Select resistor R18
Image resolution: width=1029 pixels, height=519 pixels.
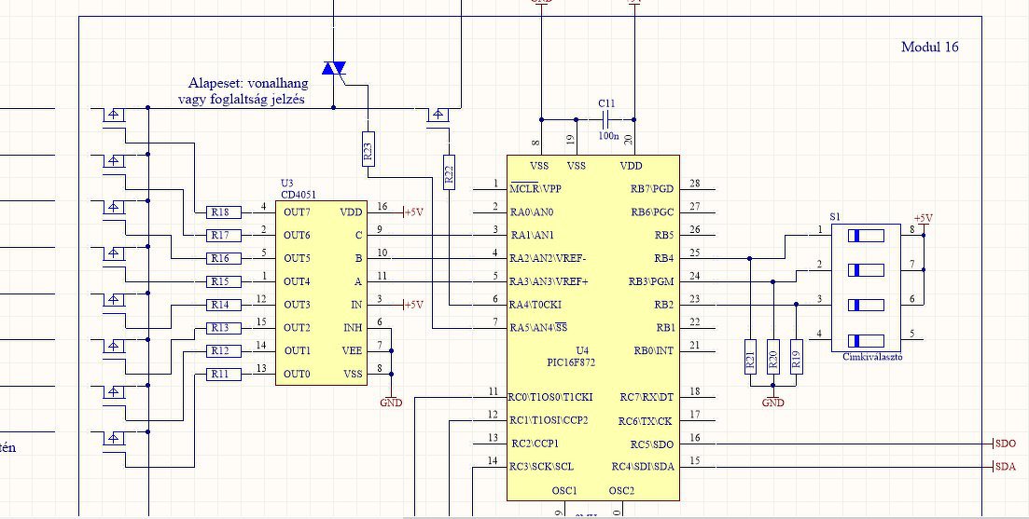pyautogui.click(x=224, y=212)
